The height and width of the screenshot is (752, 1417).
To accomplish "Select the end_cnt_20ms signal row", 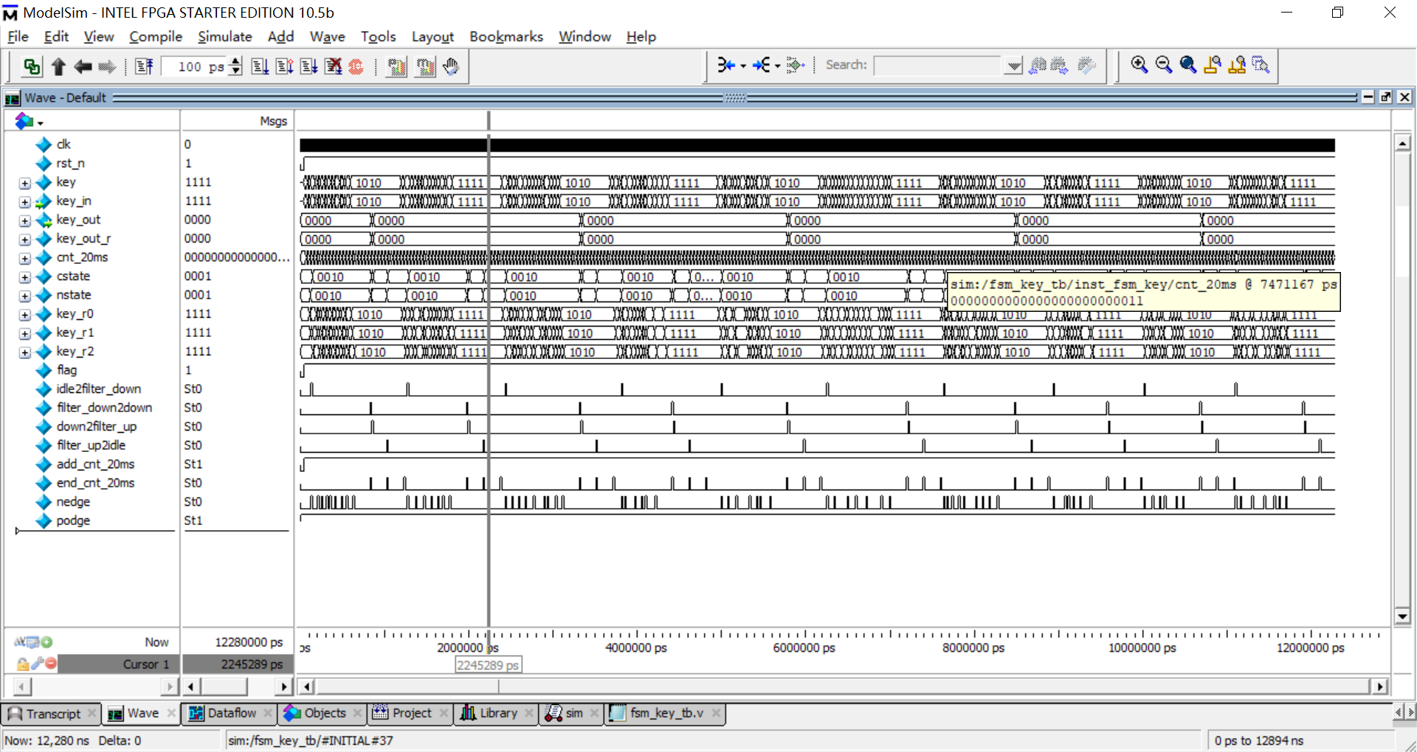I will (95, 483).
